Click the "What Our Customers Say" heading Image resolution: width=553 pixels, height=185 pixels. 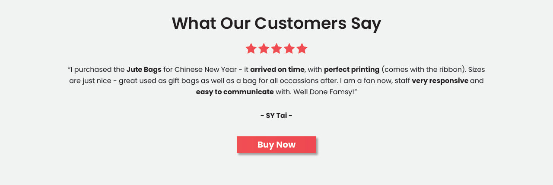click(x=276, y=23)
